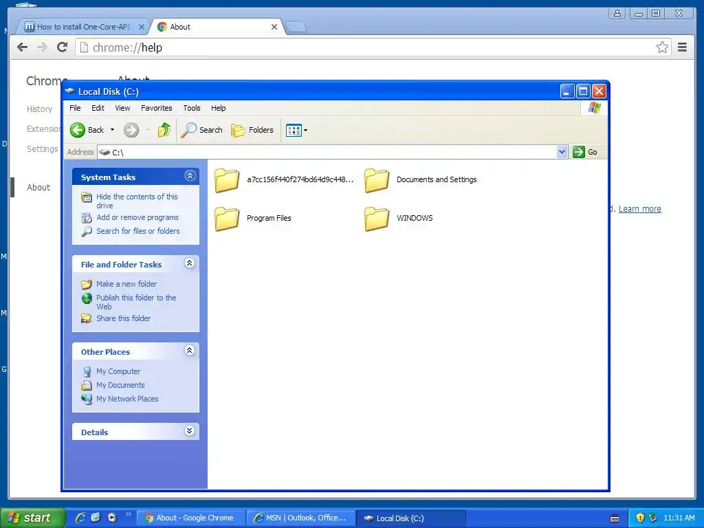704x528 pixels.
Task: Click the security shield tray icon
Action: coord(640,518)
